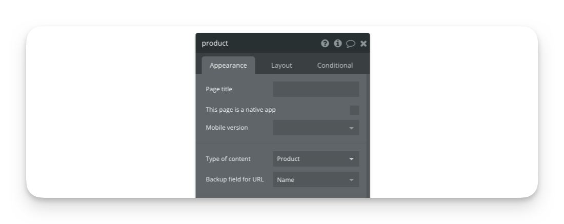Click the 'Type of content' label
The height and width of the screenshot is (224, 564).
pyautogui.click(x=228, y=159)
